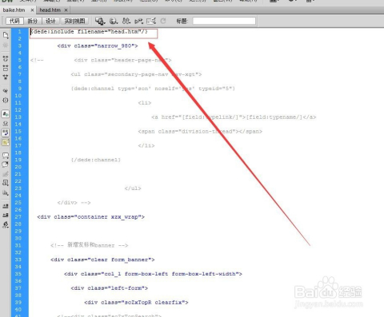Click the 标题 title input field
Viewport: 384px width, 317px height.
pyautogui.click(x=224, y=21)
